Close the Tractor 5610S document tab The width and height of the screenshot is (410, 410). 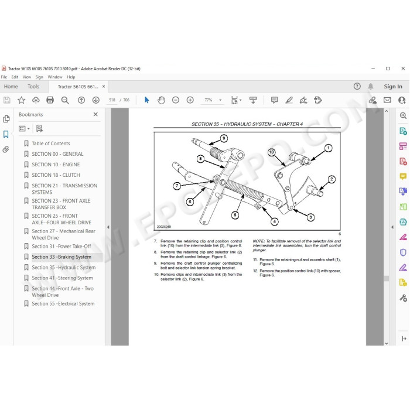coord(104,86)
